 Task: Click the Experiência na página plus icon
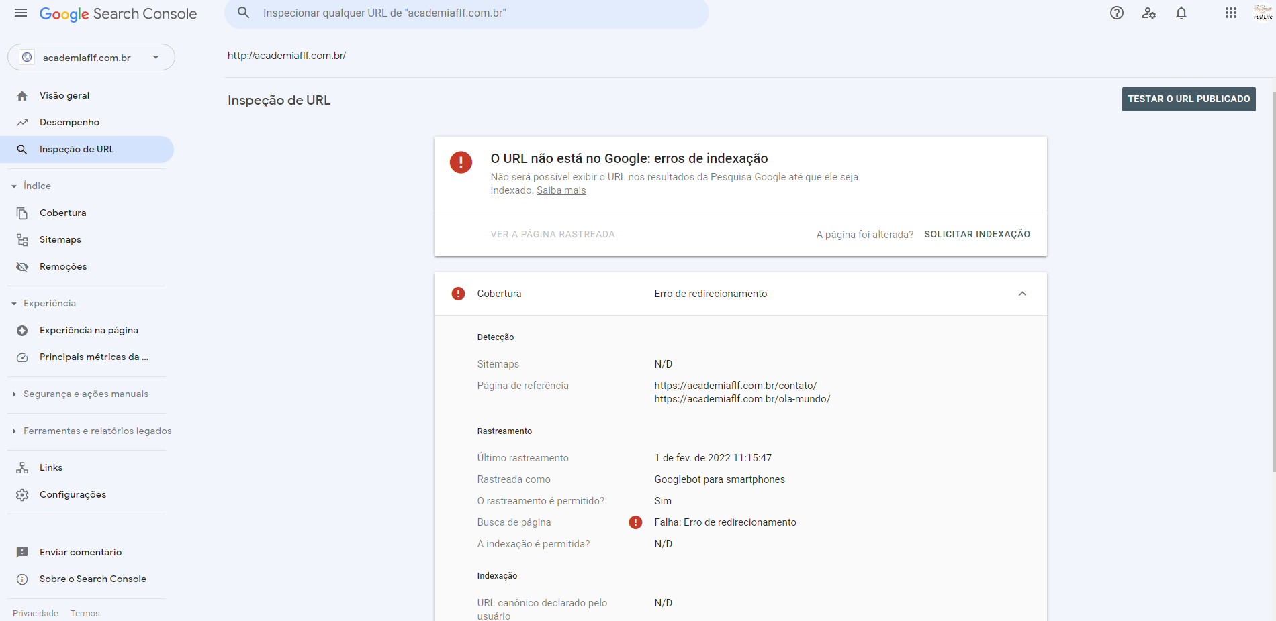(22, 331)
